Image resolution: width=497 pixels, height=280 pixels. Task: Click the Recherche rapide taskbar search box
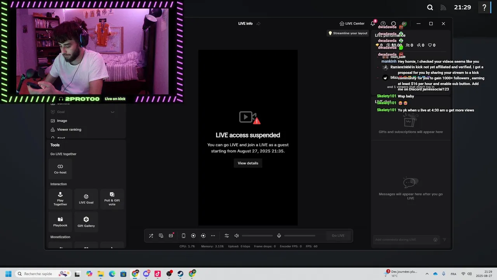click(43, 274)
